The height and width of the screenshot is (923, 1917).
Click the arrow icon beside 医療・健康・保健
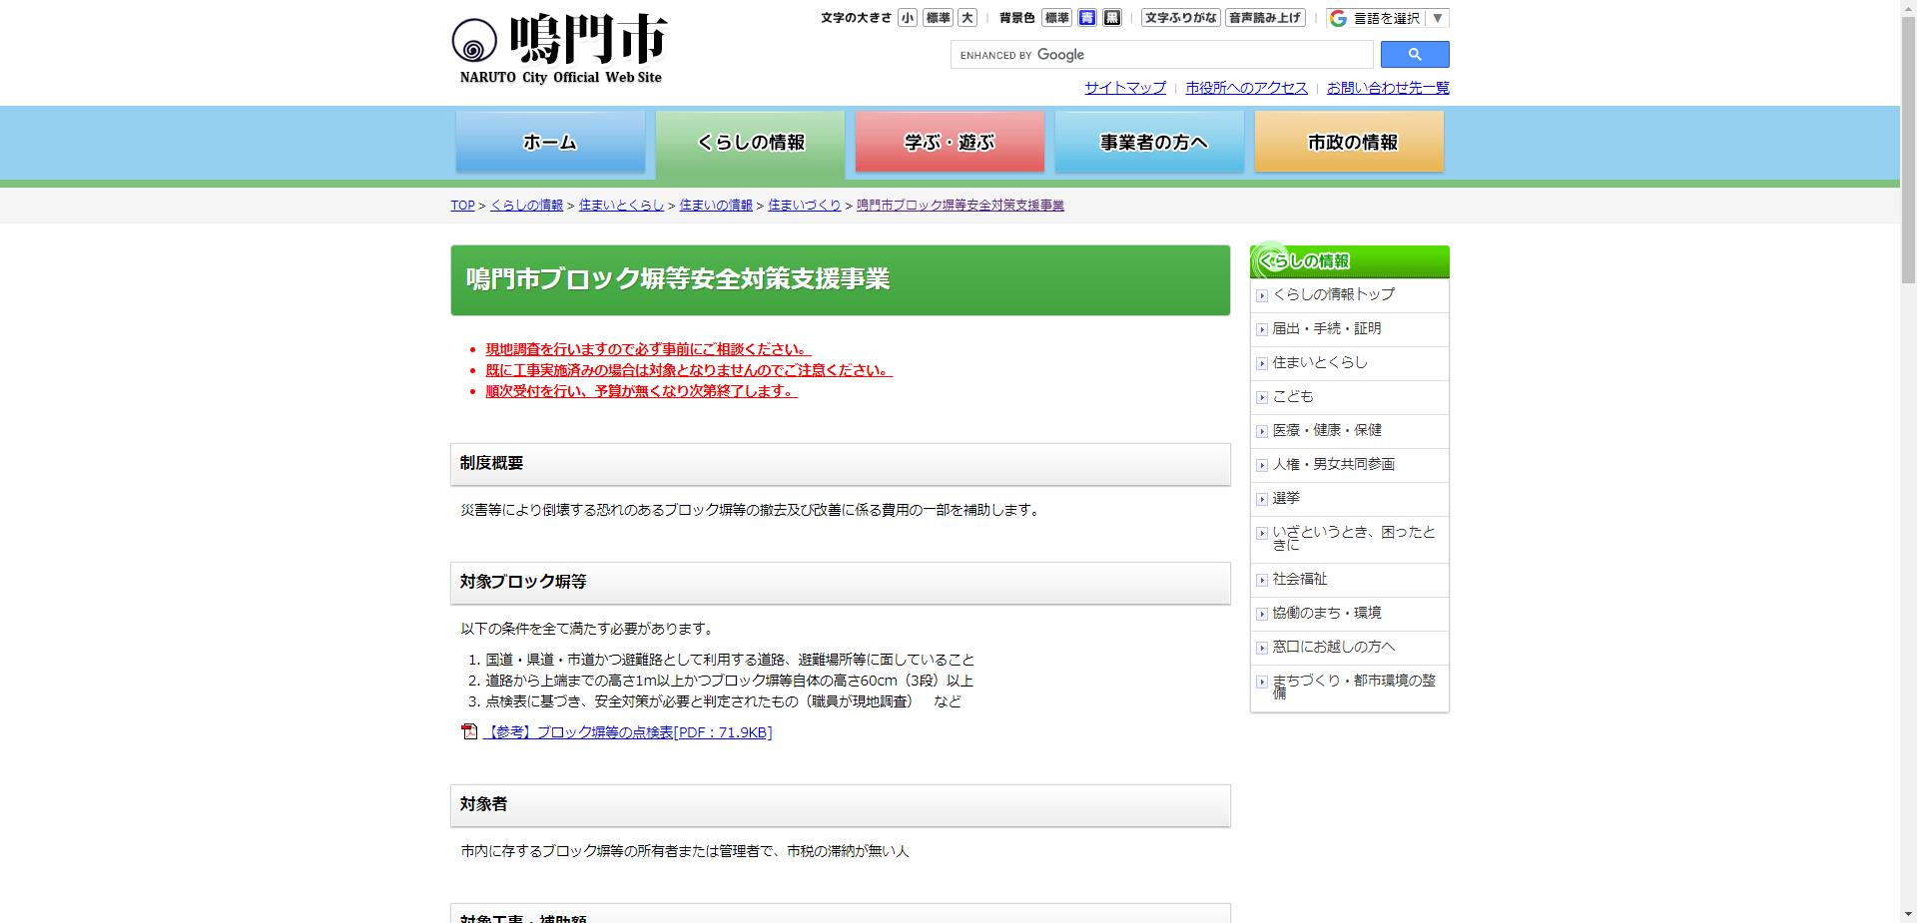[x=1261, y=430]
